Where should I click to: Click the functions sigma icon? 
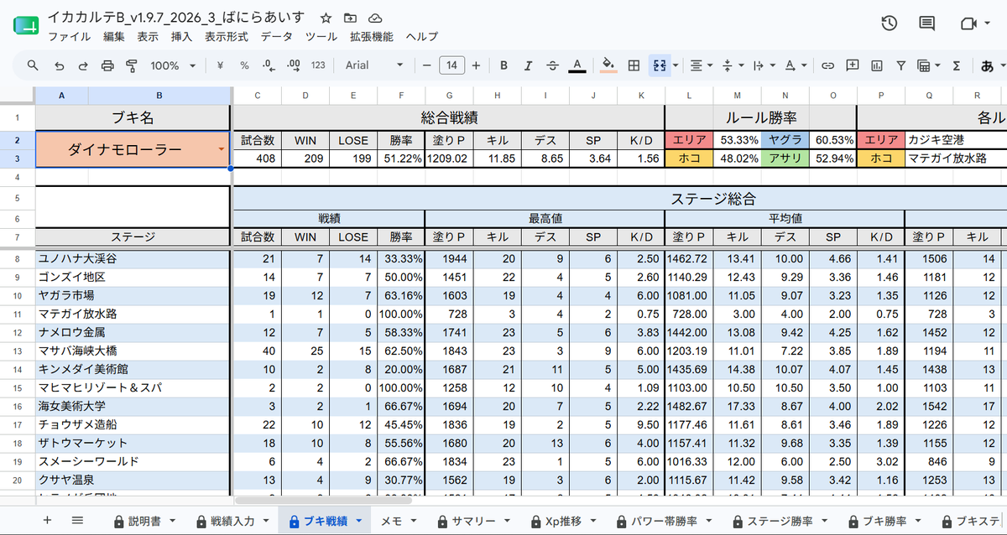coord(957,65)
